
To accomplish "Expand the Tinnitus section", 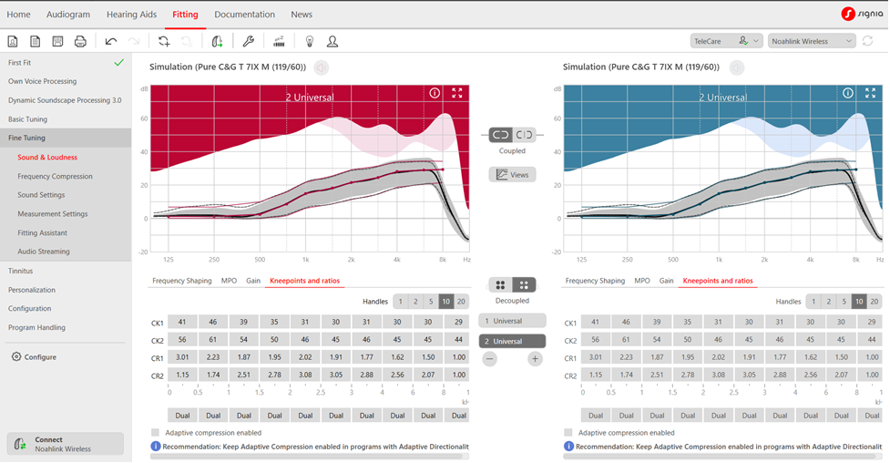I will pyautogui.click(x=66, y=271).
